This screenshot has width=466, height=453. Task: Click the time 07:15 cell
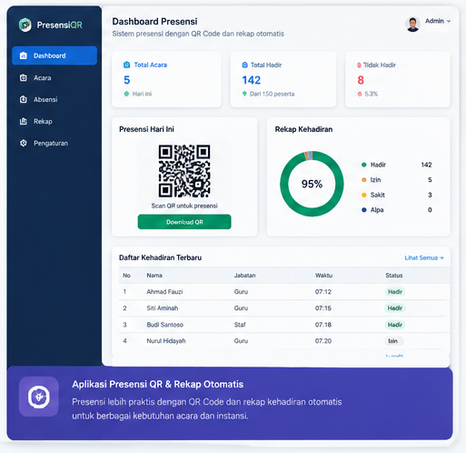(323, 308)
